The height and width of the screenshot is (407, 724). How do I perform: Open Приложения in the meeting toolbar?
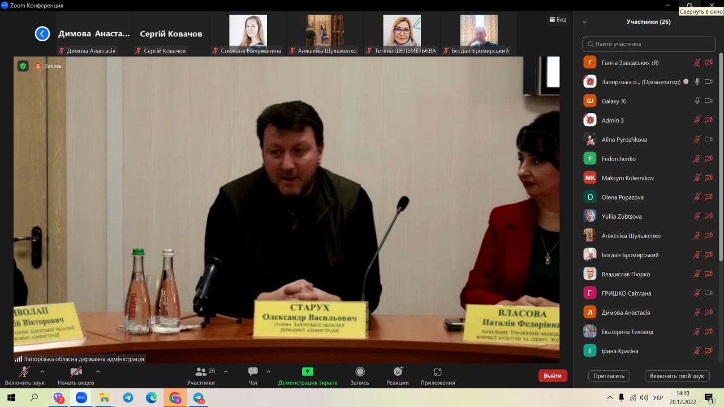click(438, 376)
